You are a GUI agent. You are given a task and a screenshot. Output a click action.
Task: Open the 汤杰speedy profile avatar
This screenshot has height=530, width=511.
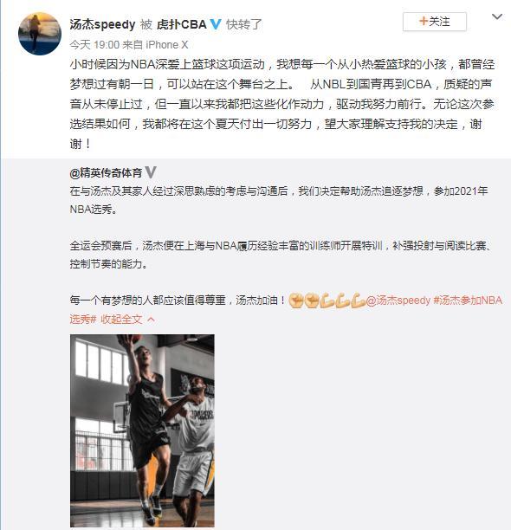coord(40,34)
